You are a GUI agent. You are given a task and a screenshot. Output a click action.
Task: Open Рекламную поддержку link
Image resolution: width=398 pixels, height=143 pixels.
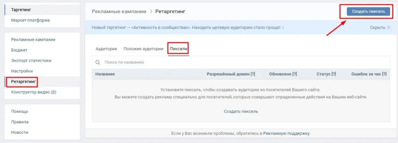coord(286,133)
